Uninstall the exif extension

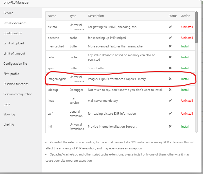pyautogui.click(x=187, y=114)
